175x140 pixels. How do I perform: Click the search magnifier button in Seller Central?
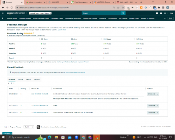[123, 13]
